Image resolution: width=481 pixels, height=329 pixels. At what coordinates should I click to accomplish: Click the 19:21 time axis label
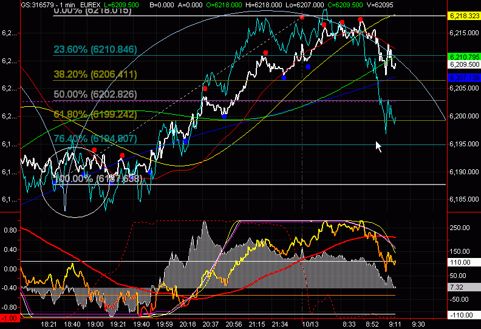[118, 324]
